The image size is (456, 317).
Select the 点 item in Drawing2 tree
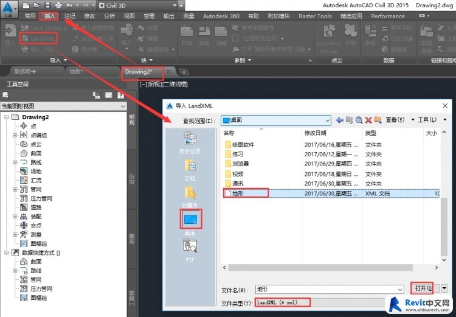[x=33, y=126]
